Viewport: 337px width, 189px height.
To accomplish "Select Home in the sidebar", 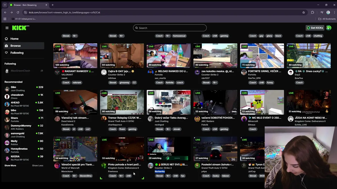I will [x=24, y=39].
